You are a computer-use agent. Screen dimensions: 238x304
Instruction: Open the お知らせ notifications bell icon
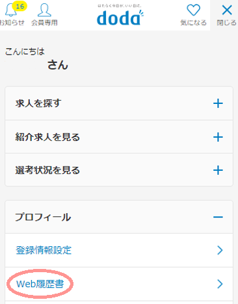pyautogui.click(x=10, y=10)
